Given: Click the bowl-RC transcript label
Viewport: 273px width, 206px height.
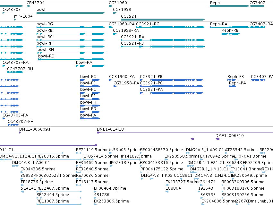Looking at the screenshot, I should coord(44,37).
